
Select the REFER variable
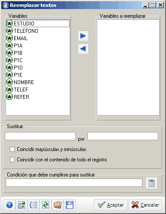pyautogui.click(x=38, y=97)
